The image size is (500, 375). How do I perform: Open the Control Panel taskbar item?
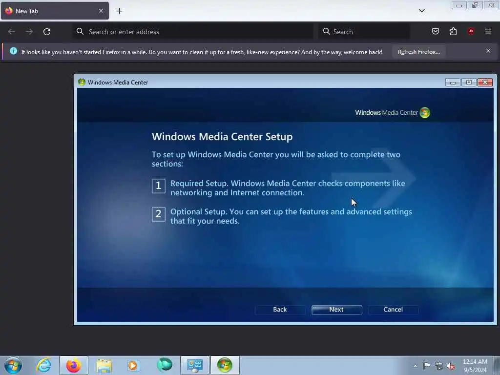194,365
